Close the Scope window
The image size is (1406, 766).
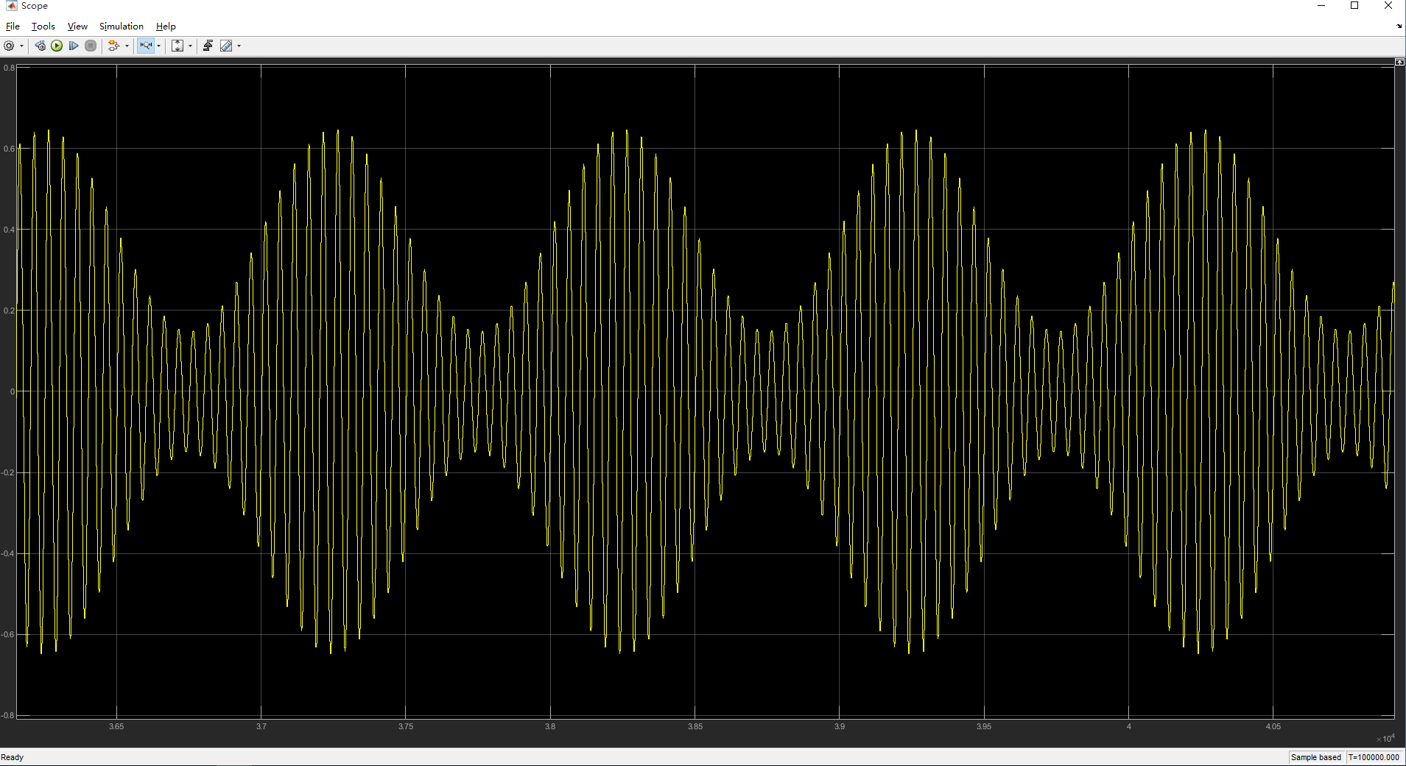point(1388,6)
